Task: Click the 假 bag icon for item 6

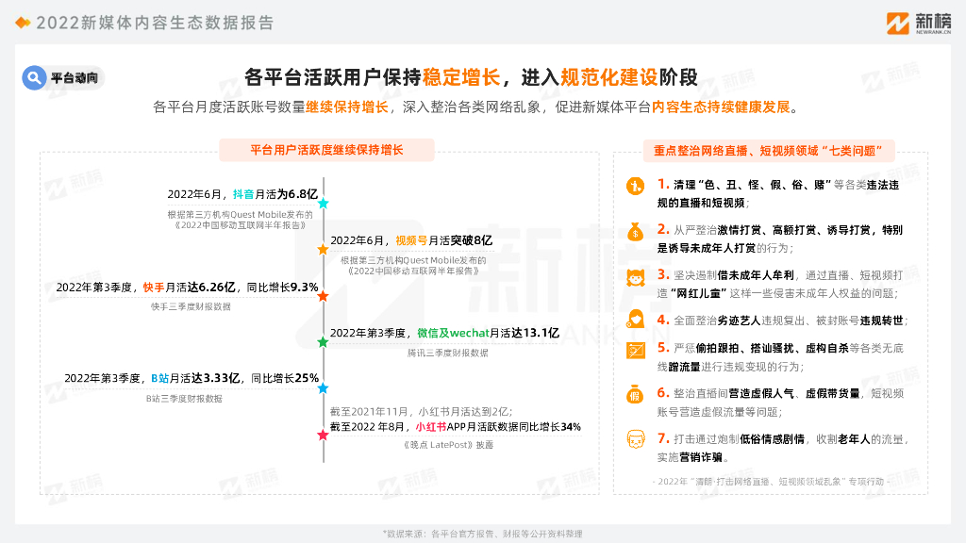Action: coord(636,394)
